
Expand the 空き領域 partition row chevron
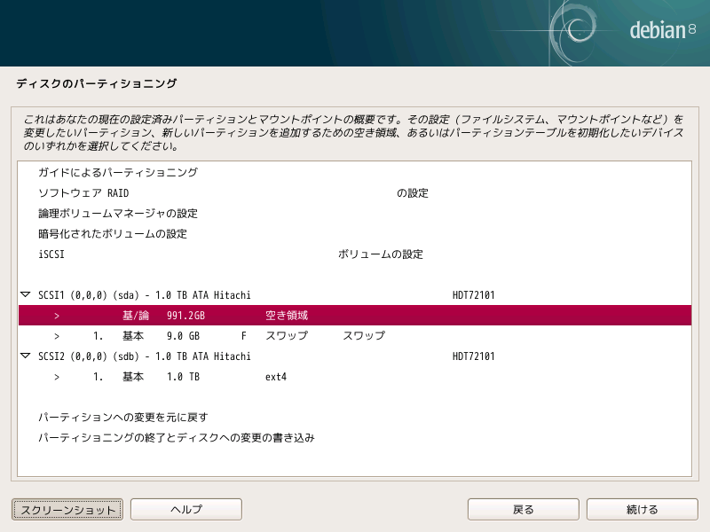point(56,315)
